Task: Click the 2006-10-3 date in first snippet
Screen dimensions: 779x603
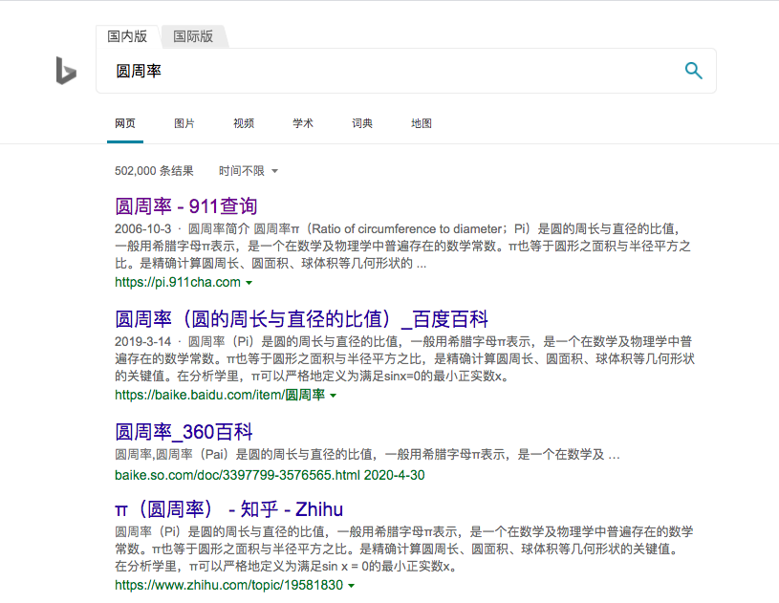Action: click(143, 229)
